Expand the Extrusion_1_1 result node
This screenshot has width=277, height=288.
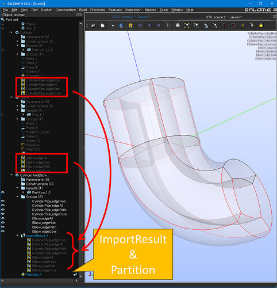point(24,50)
